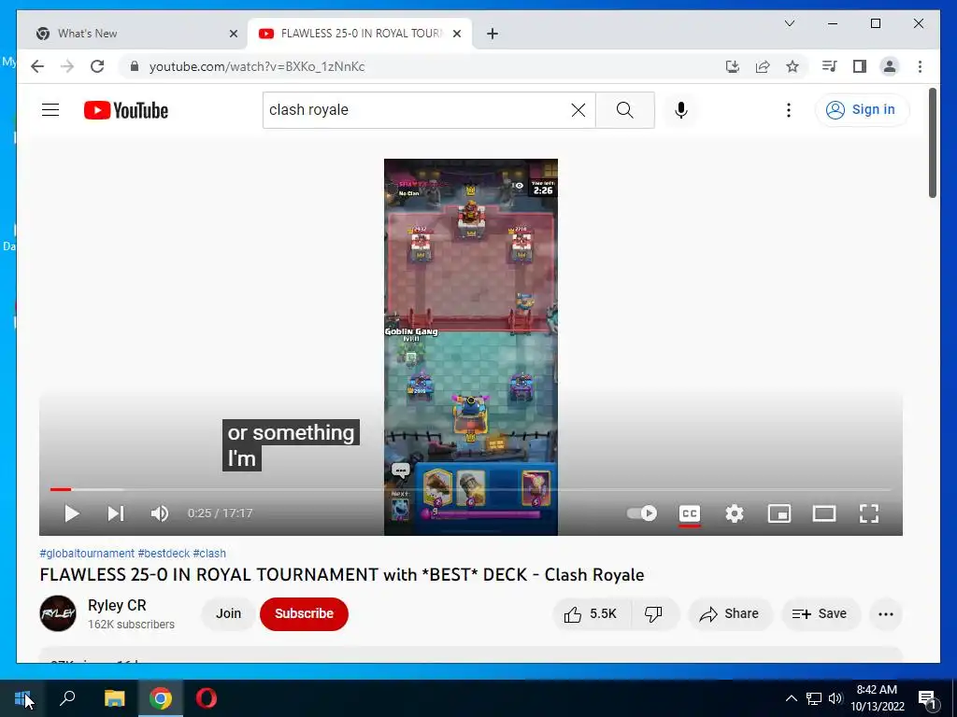This screenshot has height=717, width=957.
Task: Open File Explorer from taskbar
Action: (x=114, y=698)
